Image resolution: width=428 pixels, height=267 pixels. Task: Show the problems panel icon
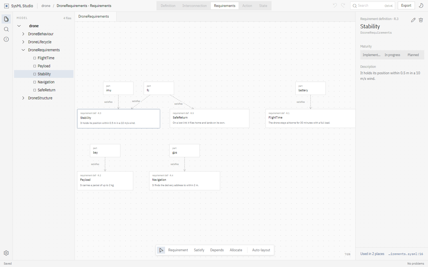[6, 39]
